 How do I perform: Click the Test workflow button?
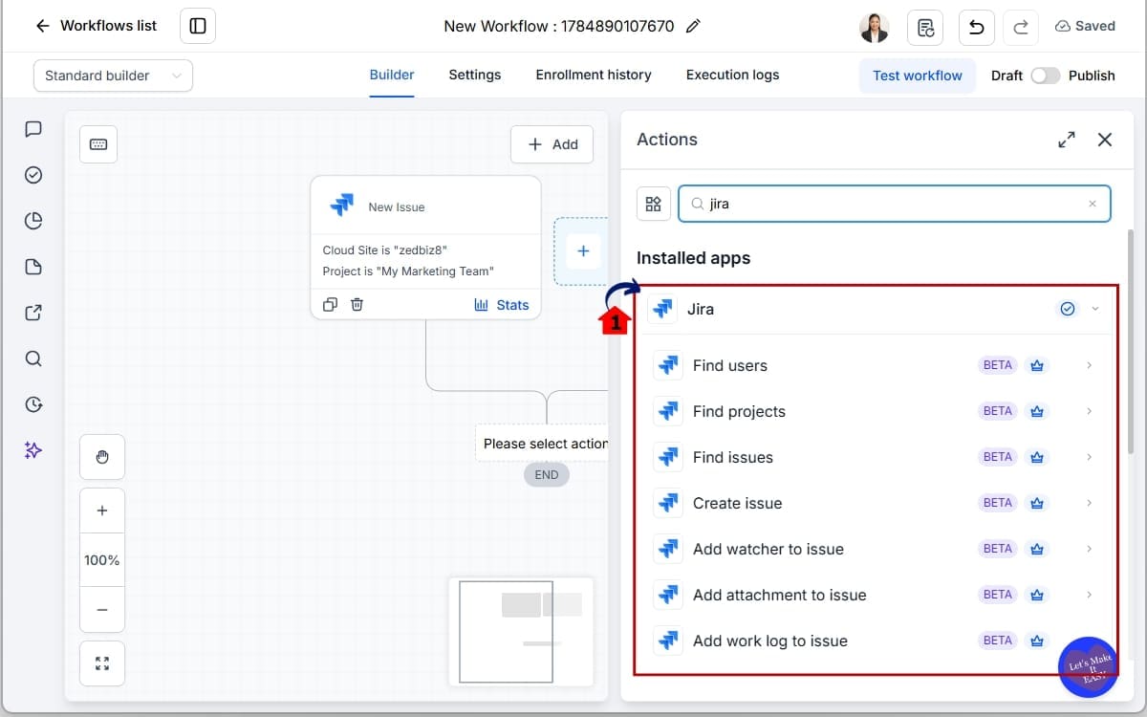click(918, 76)
